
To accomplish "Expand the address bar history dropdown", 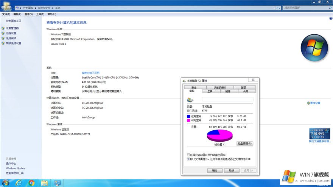I will coord(274,8).
